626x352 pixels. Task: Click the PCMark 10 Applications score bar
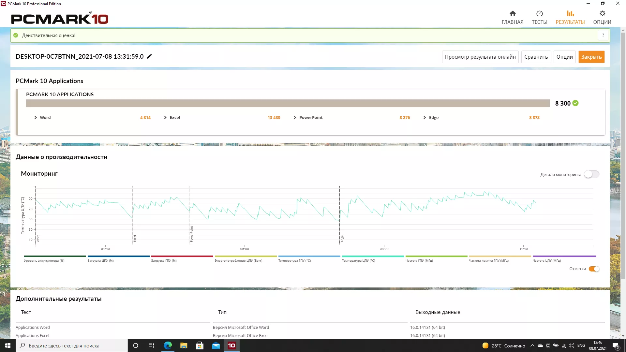[288, 103]
